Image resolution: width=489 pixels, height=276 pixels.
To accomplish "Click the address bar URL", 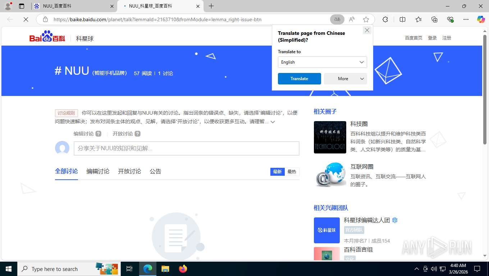I will point(157,19).
